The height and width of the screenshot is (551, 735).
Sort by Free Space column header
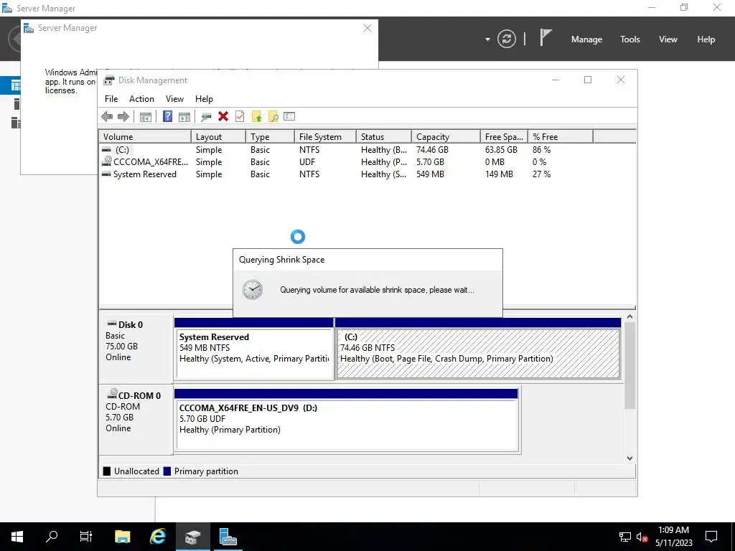click(504, 137)
